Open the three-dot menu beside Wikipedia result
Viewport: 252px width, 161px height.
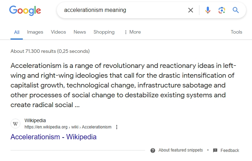click(x=117, y=127)
